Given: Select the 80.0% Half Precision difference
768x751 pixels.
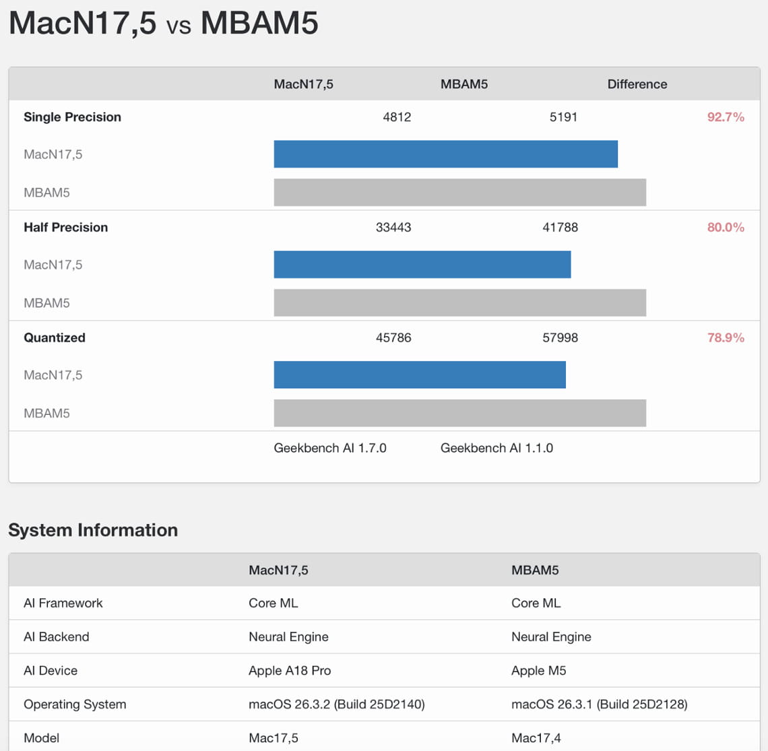Looking at the screenshot, I should pos(725,228).
